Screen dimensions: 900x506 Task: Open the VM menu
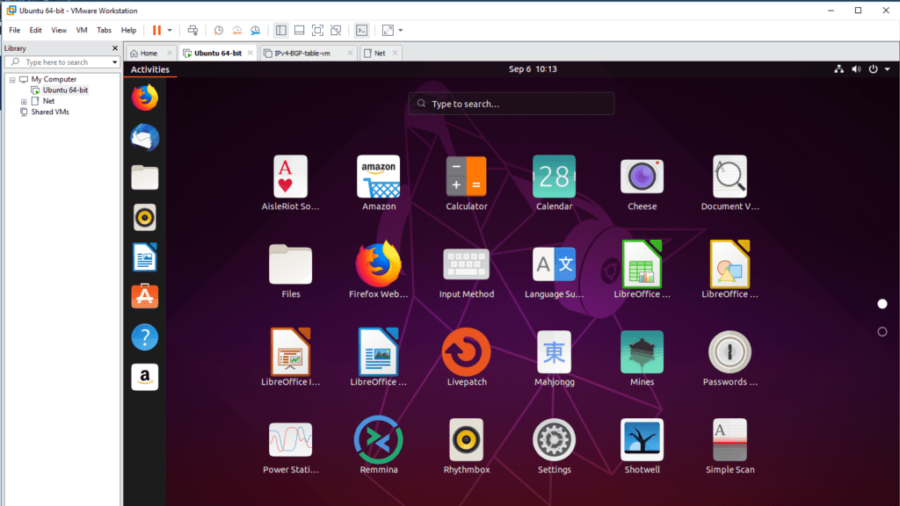click(x=80, y=29)
